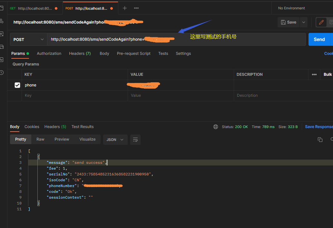333x228 pixels.
Task: Select Pretty response view
Action: coord(21,139)
